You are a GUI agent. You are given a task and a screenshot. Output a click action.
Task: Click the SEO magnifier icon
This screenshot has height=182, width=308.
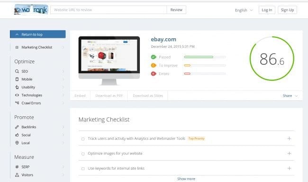[17, 71]
